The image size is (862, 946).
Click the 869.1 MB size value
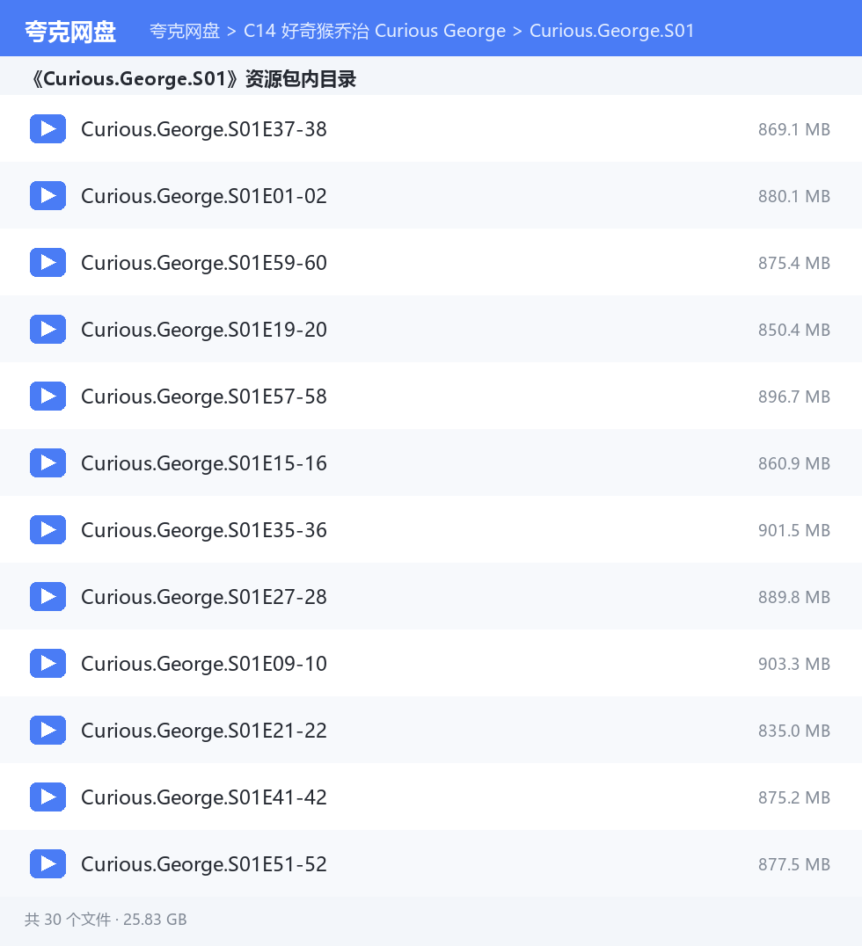coord(793,129)
